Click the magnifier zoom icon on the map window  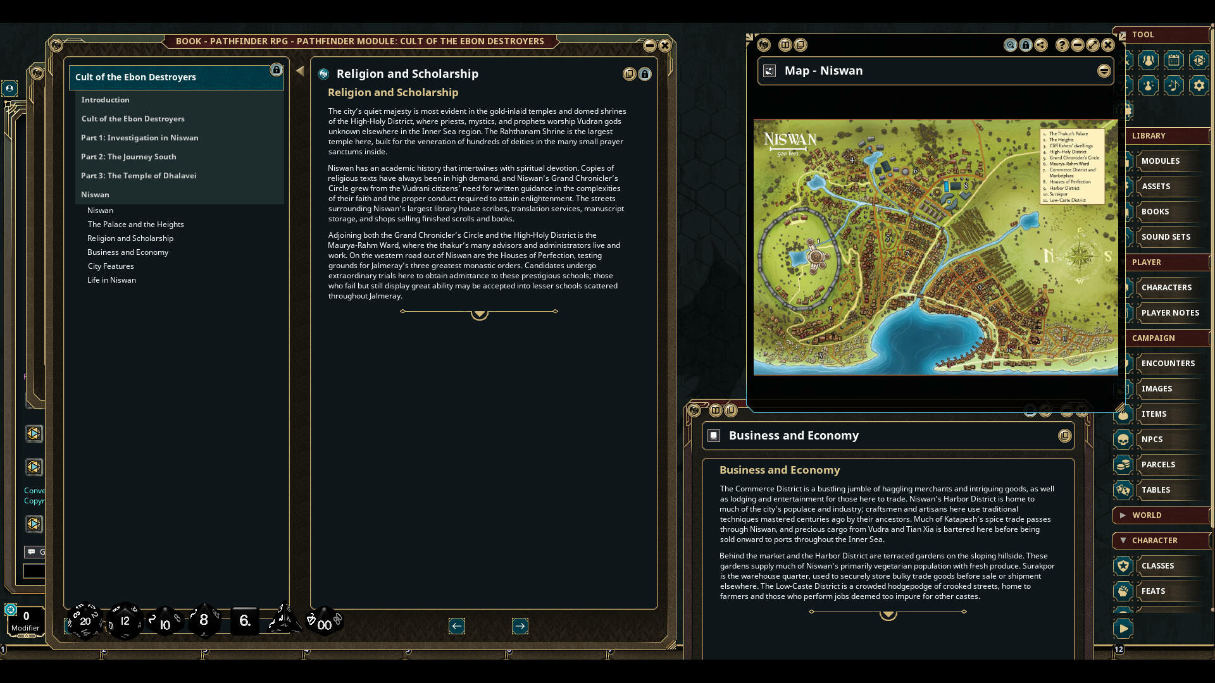1011,45
